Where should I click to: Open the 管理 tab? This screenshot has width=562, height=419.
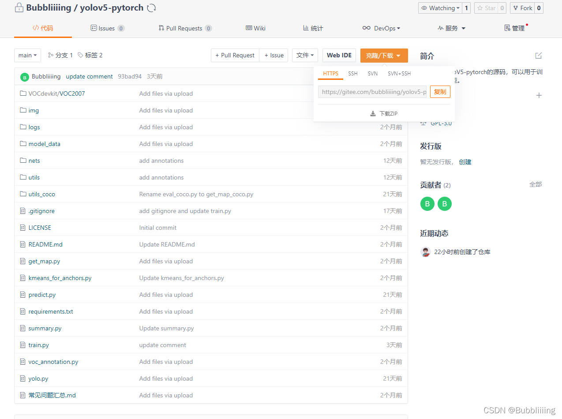click(x=515, y=28)
